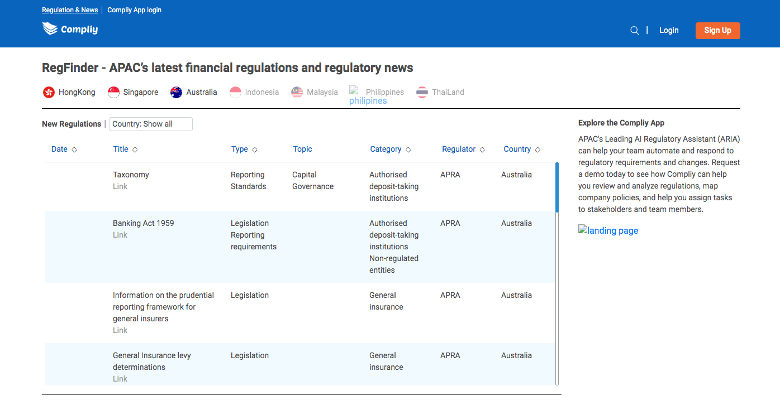Viewport: 780px width, 405px height.
Task: Open Link under General Insurance levy determinations
Action: click(x=120, y=379)
